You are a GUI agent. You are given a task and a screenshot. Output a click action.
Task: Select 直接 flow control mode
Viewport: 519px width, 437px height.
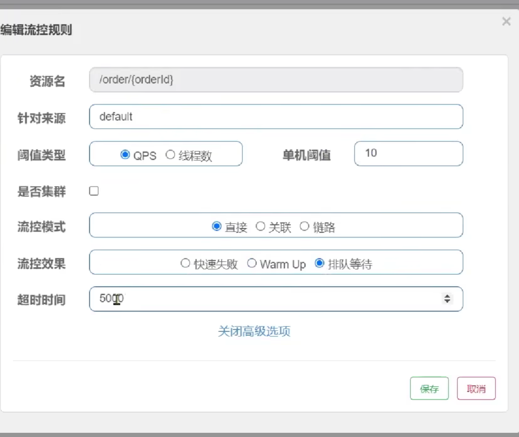[x=217, y=226]
